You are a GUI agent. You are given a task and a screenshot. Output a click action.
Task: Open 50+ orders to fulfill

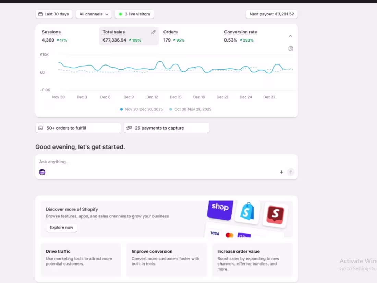coord(78,128)
